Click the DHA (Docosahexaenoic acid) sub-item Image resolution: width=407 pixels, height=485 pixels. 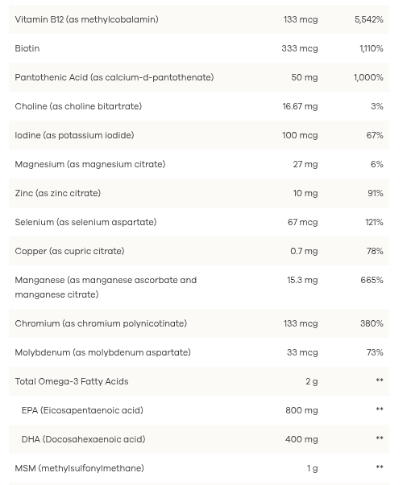tap(83, 439)
